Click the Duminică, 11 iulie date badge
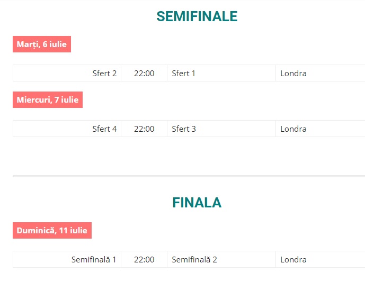 (x=52, y=231)
